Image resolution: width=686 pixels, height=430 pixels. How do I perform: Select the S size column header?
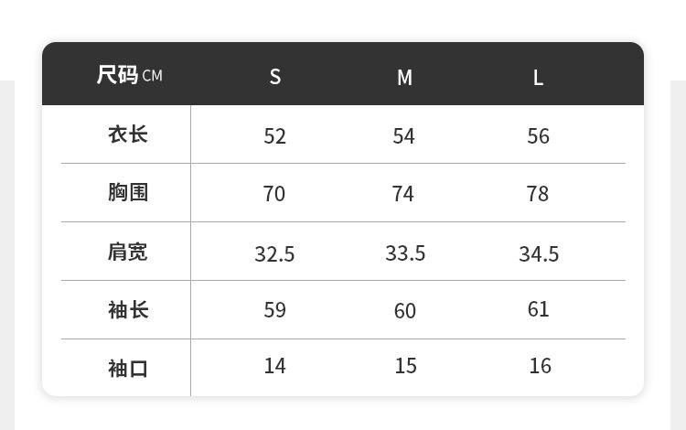click(275, 77)
